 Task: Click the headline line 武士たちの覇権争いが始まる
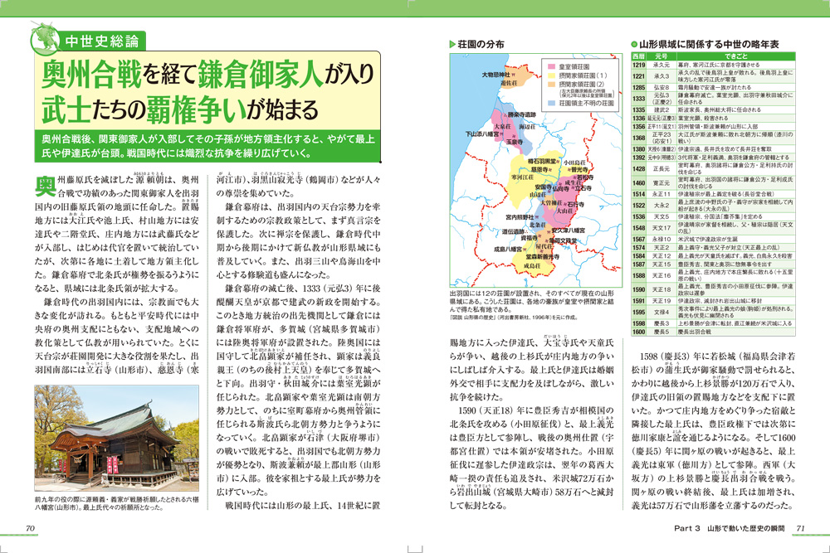coord(180,109)
